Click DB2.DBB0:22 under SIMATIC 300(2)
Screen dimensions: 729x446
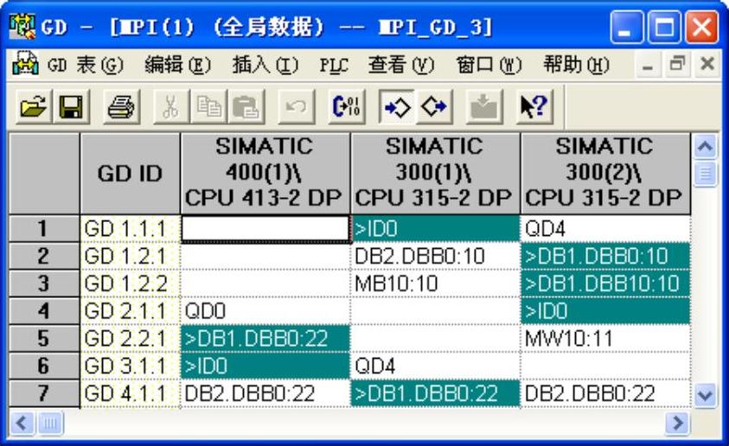tap(605, 393)
